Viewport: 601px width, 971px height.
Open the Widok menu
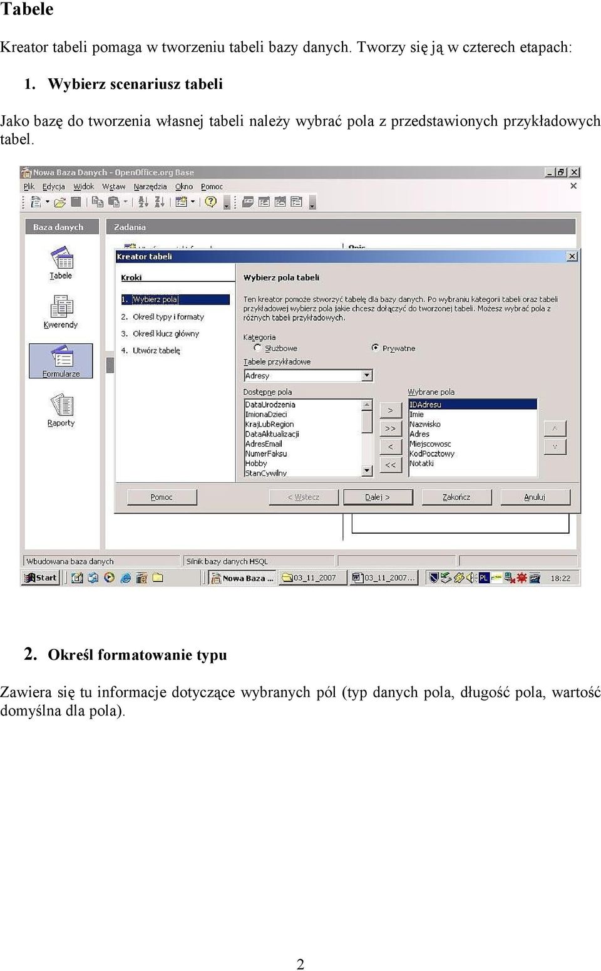[x=84, y=187]
